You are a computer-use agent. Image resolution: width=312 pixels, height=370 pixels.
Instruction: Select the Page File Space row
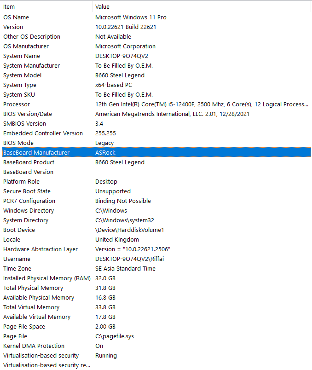click(156, 327)
